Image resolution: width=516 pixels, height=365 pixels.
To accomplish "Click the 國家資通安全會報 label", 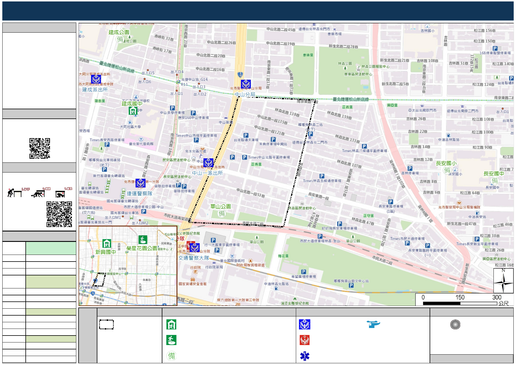I will (x=192, y=284).
